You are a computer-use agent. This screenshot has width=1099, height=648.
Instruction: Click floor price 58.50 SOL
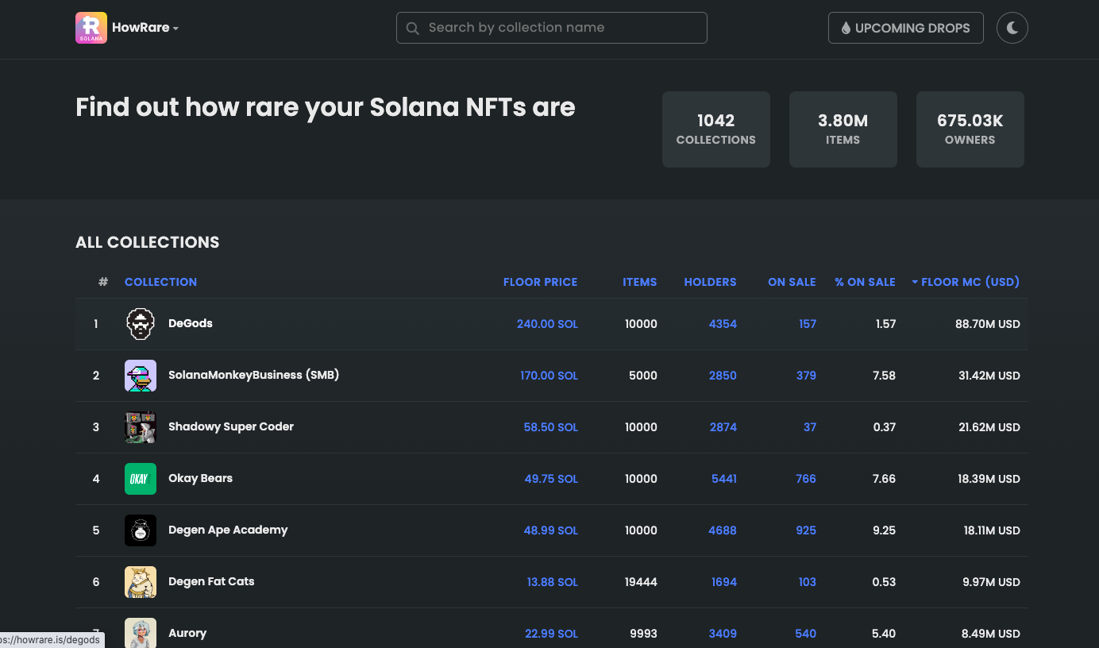550,427
